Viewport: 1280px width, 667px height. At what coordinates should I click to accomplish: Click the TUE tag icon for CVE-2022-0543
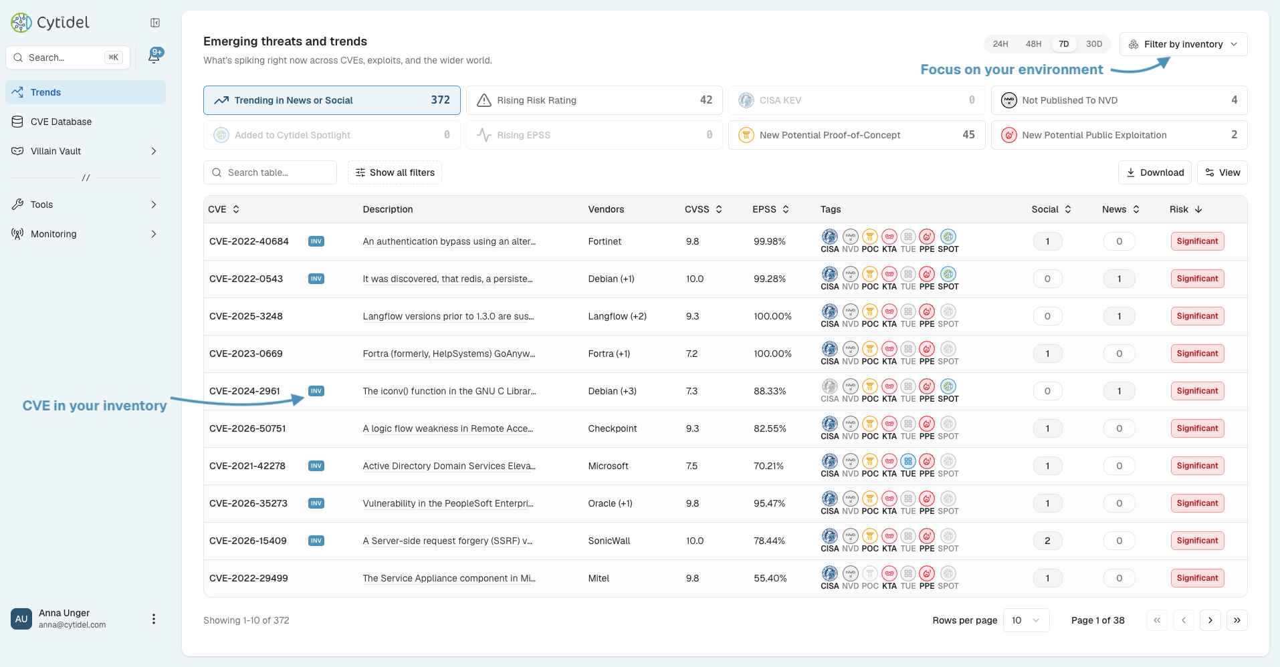[908, 274]
